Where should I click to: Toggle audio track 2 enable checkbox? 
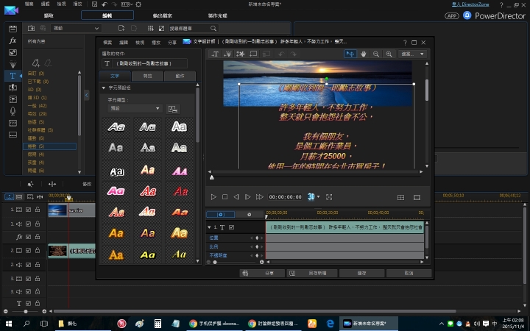point(29,265)
